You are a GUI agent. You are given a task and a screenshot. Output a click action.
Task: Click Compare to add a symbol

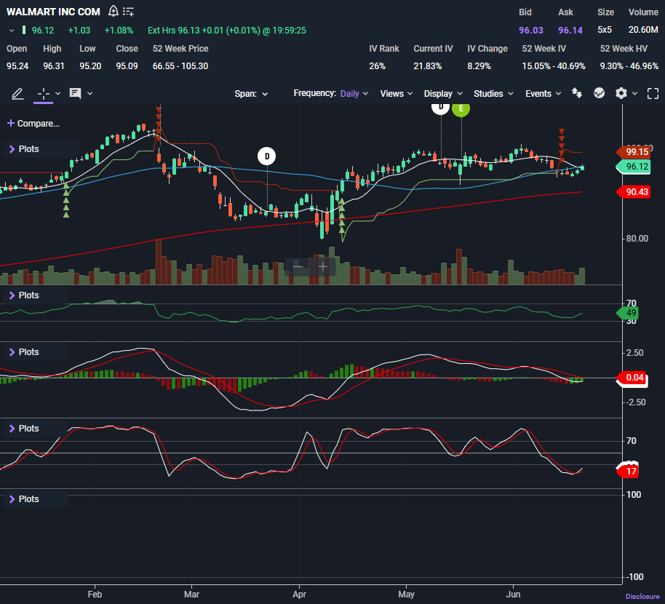(x=33, y=124)
